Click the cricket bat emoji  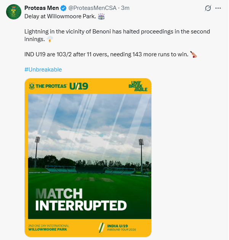coord(194,55)
